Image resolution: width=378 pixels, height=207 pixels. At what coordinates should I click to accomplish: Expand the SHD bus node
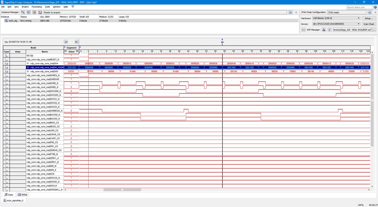click(x=28, y=71)
